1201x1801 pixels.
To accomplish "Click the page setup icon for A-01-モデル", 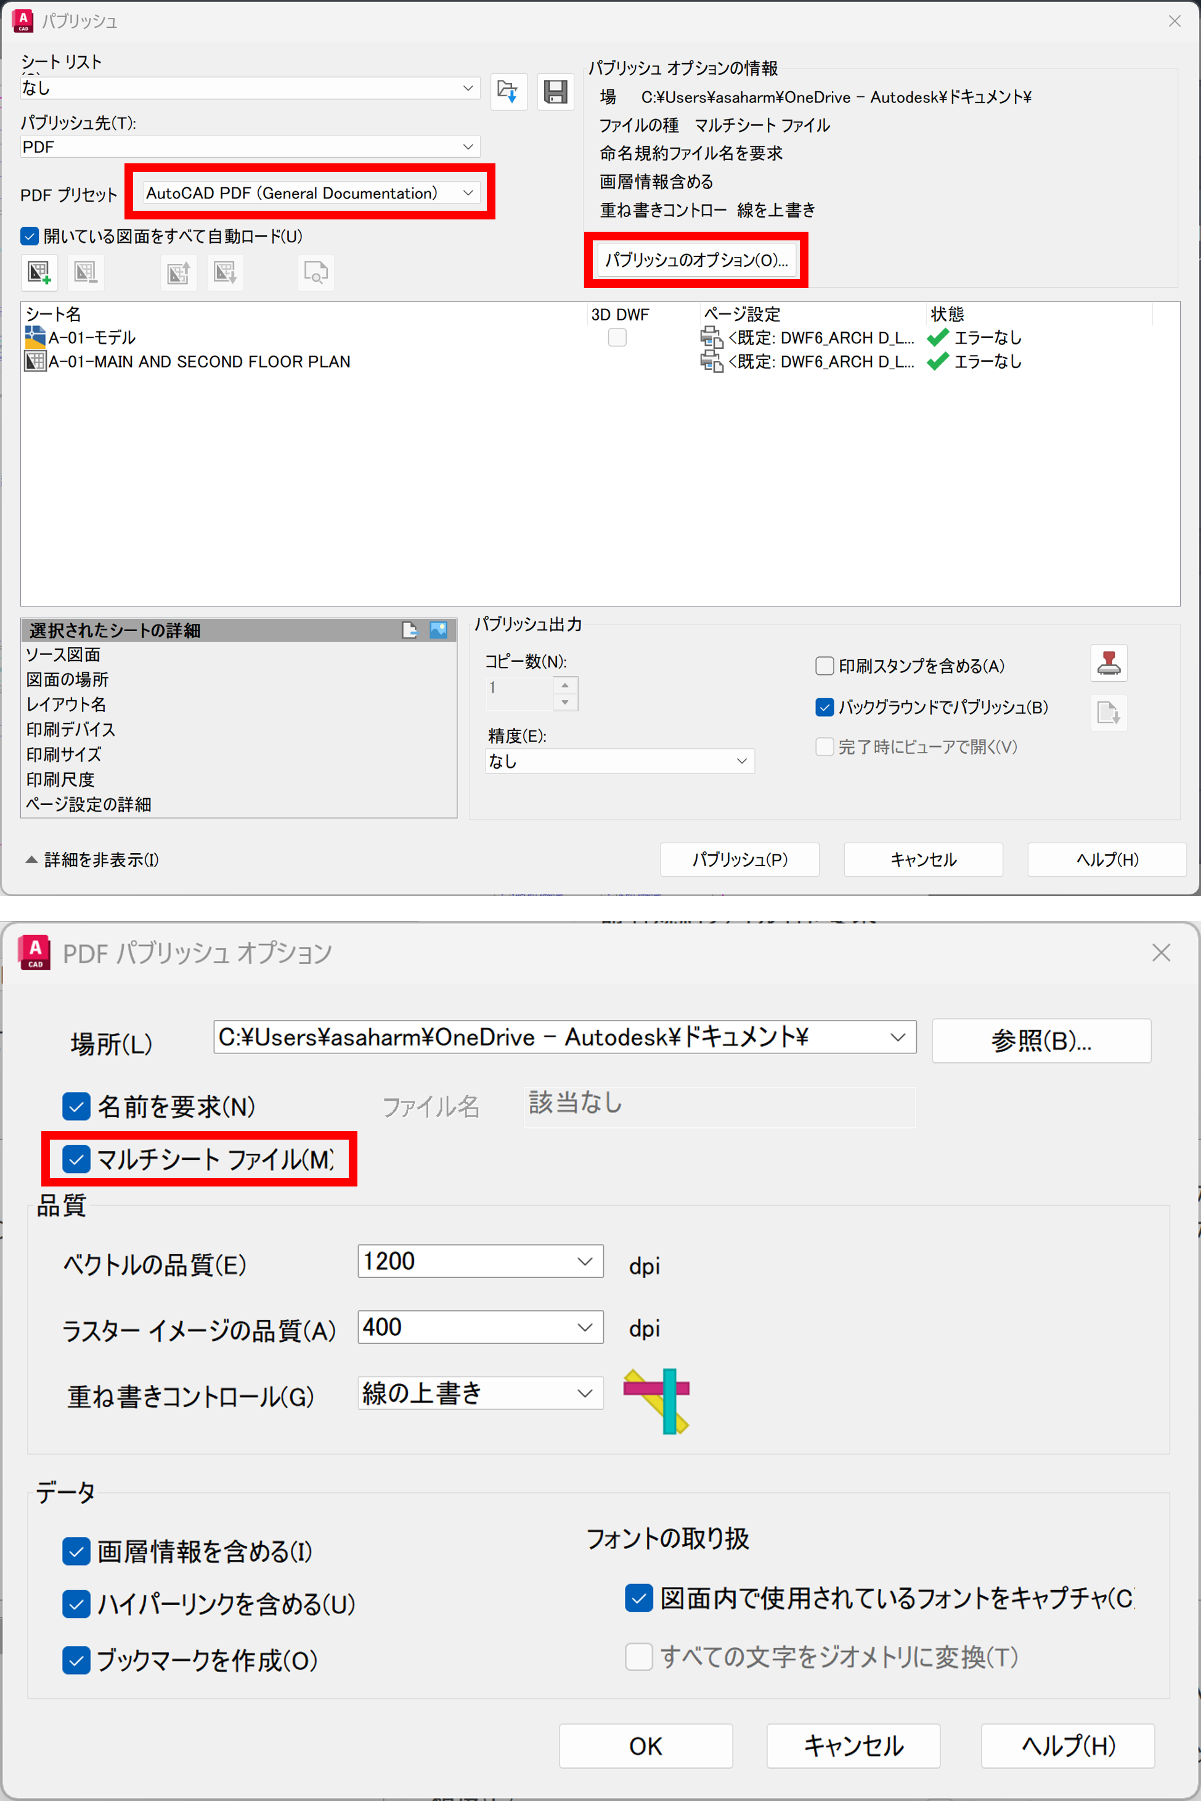I will tap(712, 337).
